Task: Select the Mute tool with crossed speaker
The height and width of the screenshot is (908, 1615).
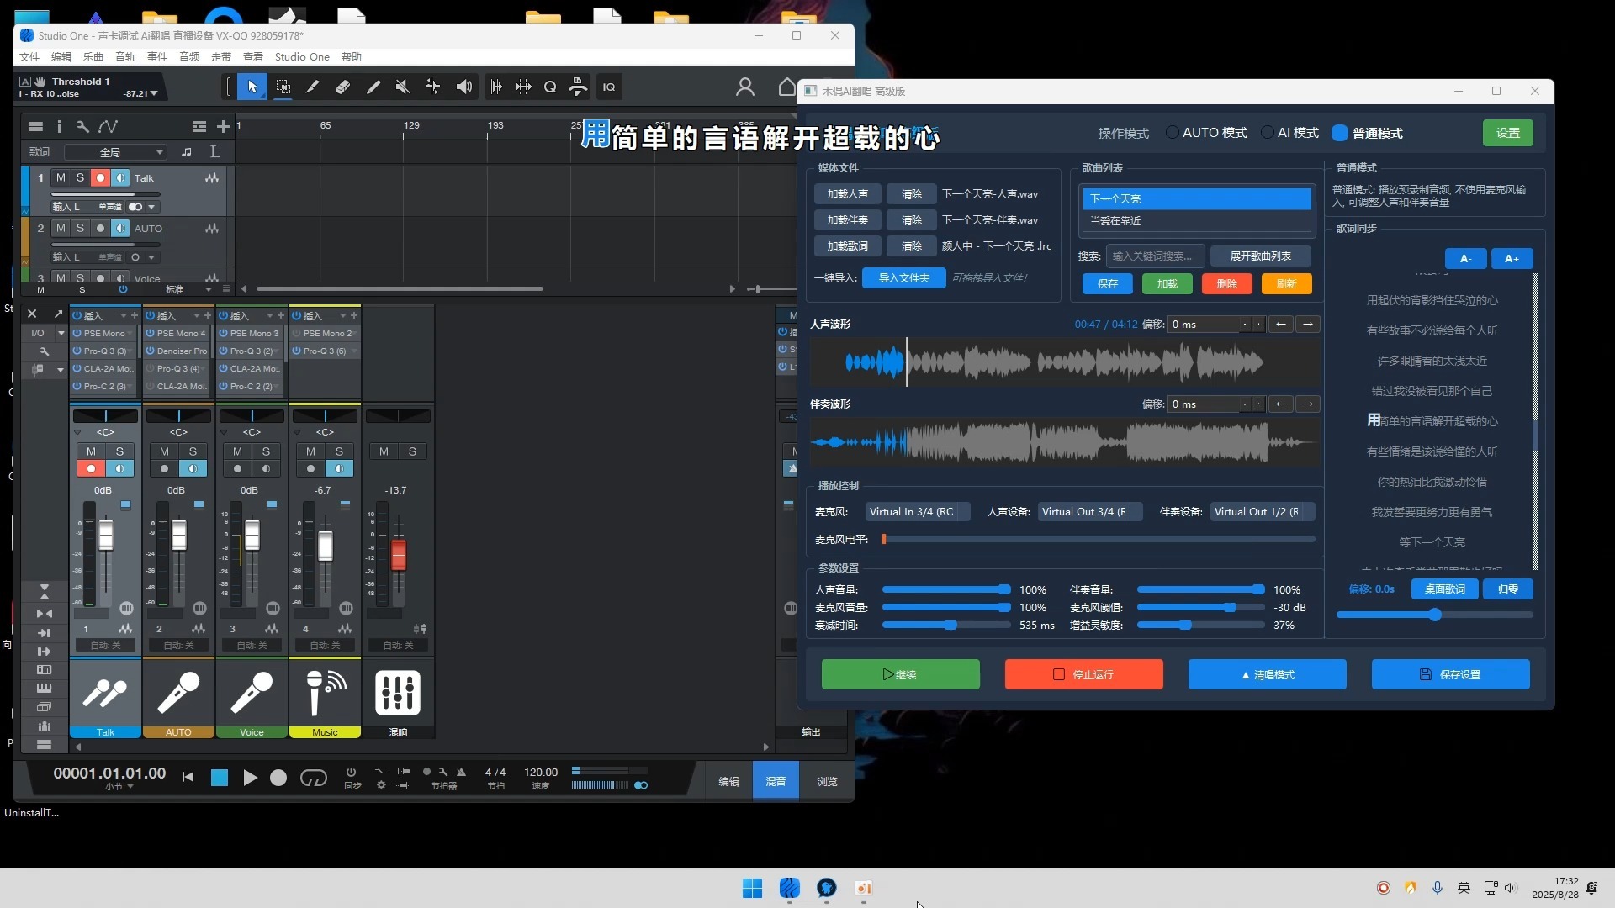Action: point(403,87)
